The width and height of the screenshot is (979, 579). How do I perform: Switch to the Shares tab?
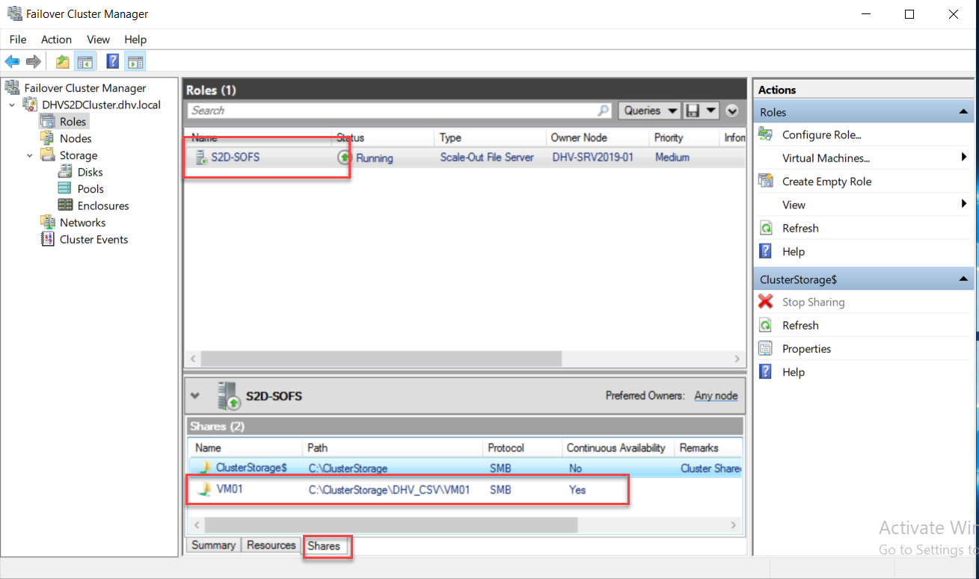point(324,546)
